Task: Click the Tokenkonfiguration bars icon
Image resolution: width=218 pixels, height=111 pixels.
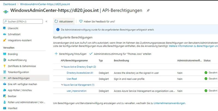Action: point(5,72)
